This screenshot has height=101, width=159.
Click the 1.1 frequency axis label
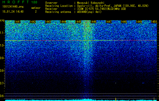coord(2,33)
